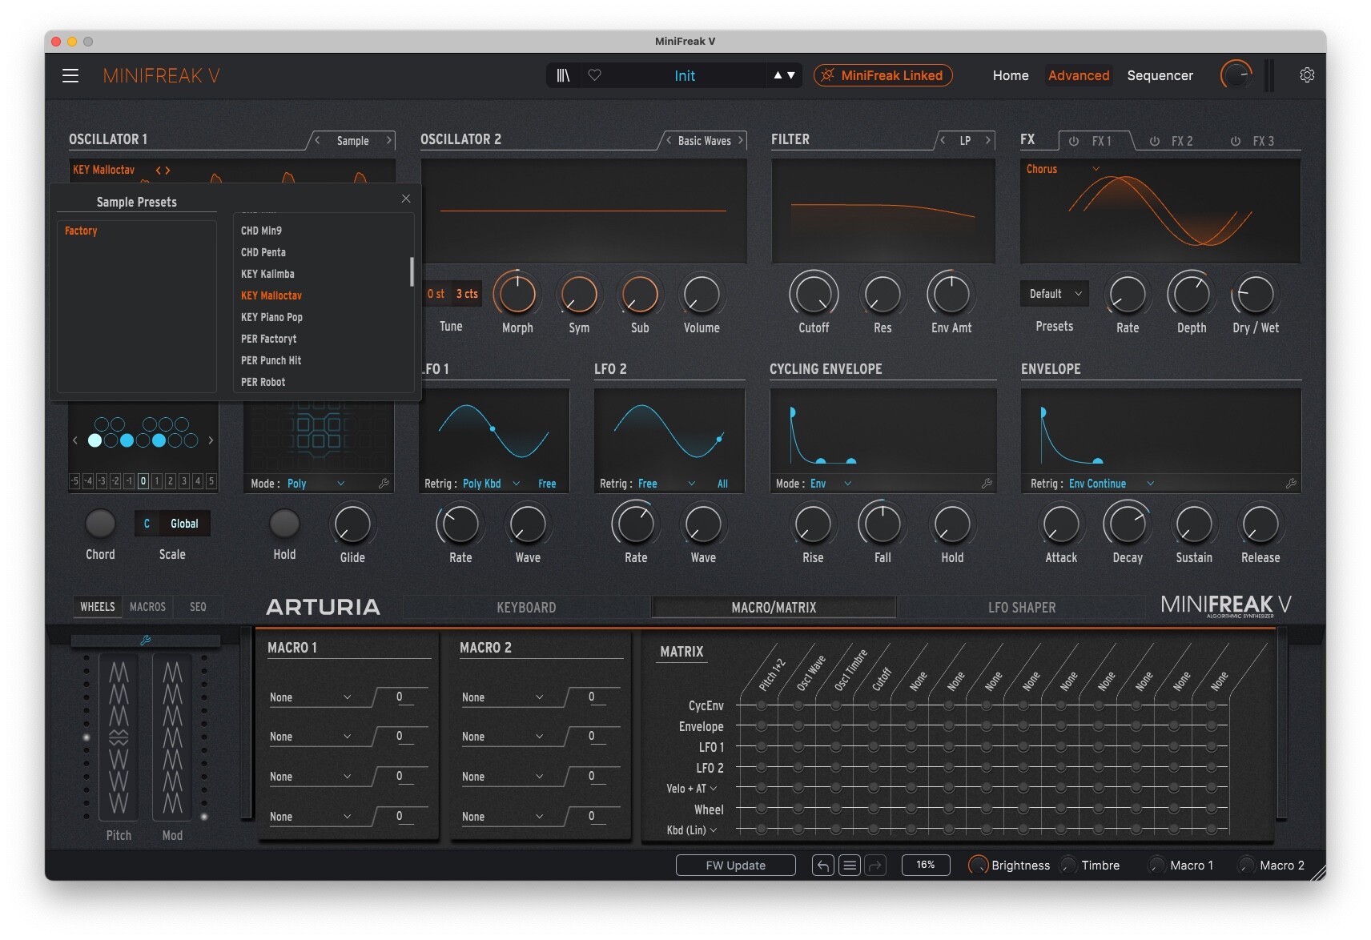1371x940 pixels.
Task: Switch to the MACROS tab
Action: [147, 607]
